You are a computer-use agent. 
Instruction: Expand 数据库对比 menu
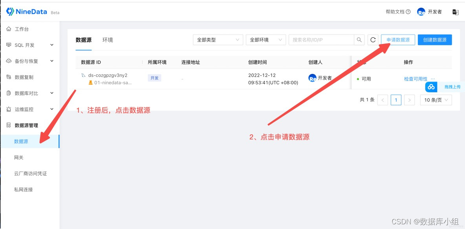(x=52, y=93)
